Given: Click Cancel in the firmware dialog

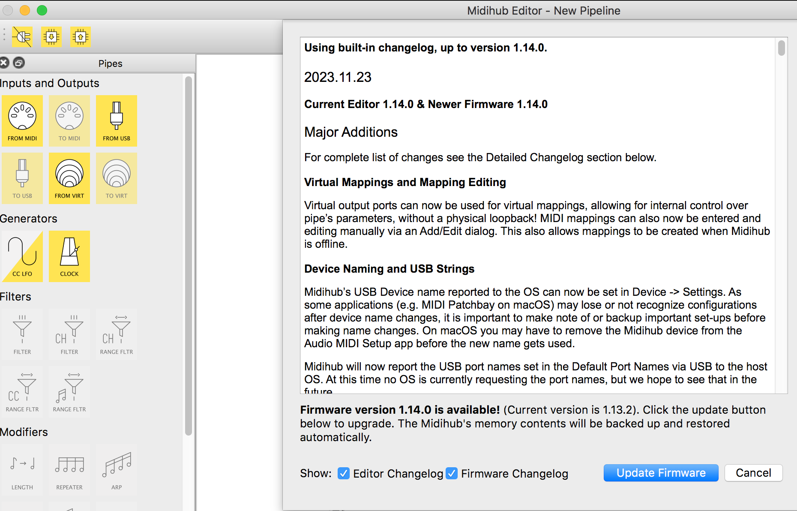Looking at the screenshot, I should click(753, 473).
